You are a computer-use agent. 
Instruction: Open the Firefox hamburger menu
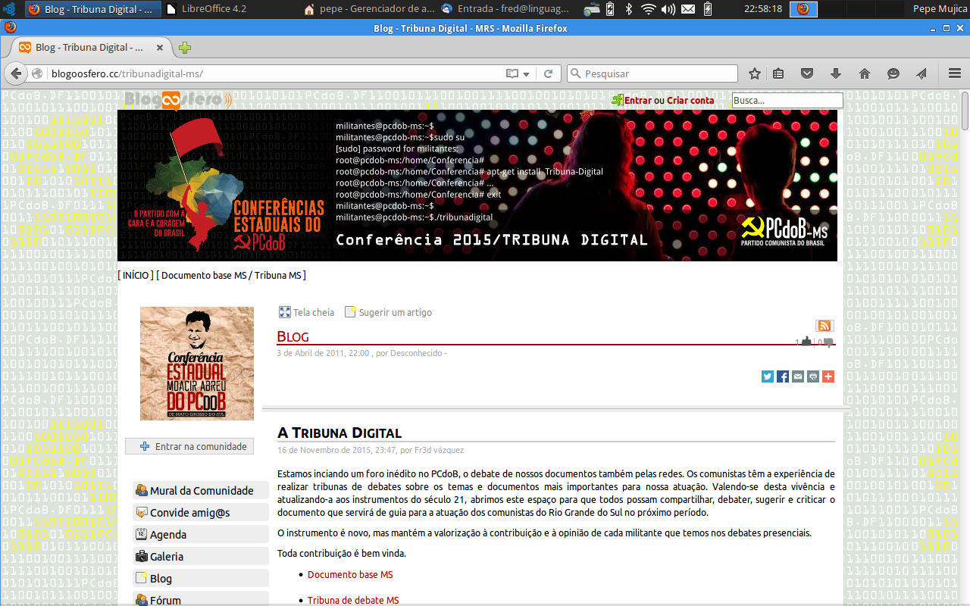pyautogui.click(x=955, y=73)
